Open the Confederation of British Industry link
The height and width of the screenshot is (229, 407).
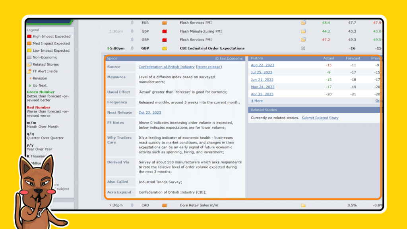(167, 67)
